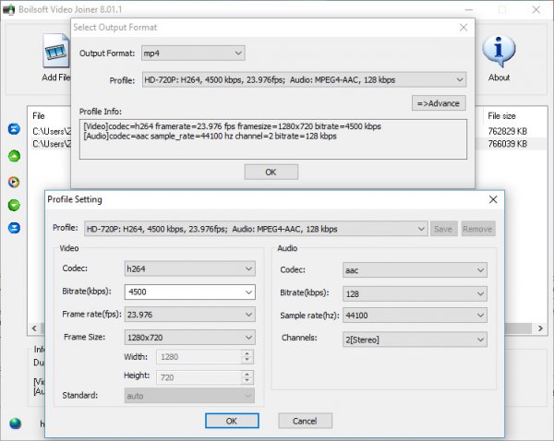The image size is (554, 441).
Task: Open the Audio Codec aac dropdown
Action: pyautogui.click(x=415, y=270)
